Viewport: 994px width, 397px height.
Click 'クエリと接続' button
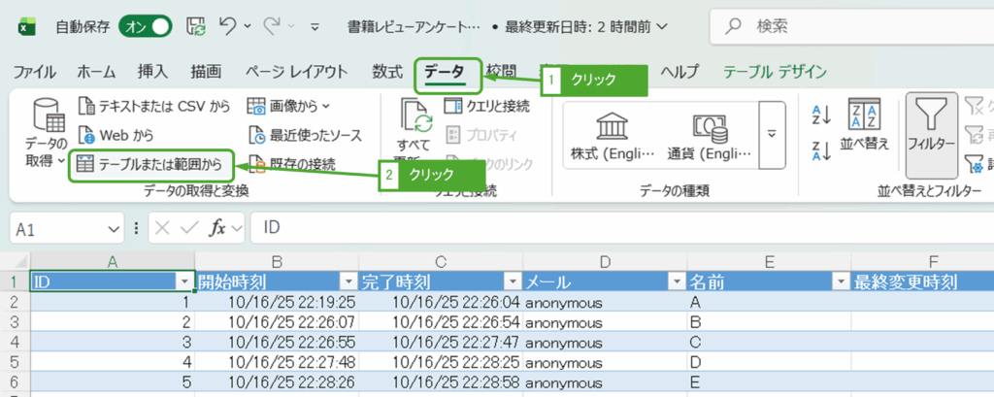click(x=486, y=105)
